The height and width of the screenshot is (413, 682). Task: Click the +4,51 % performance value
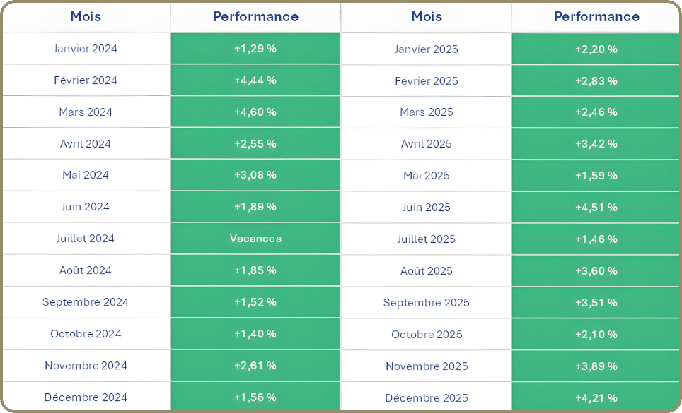coord(596,208)
